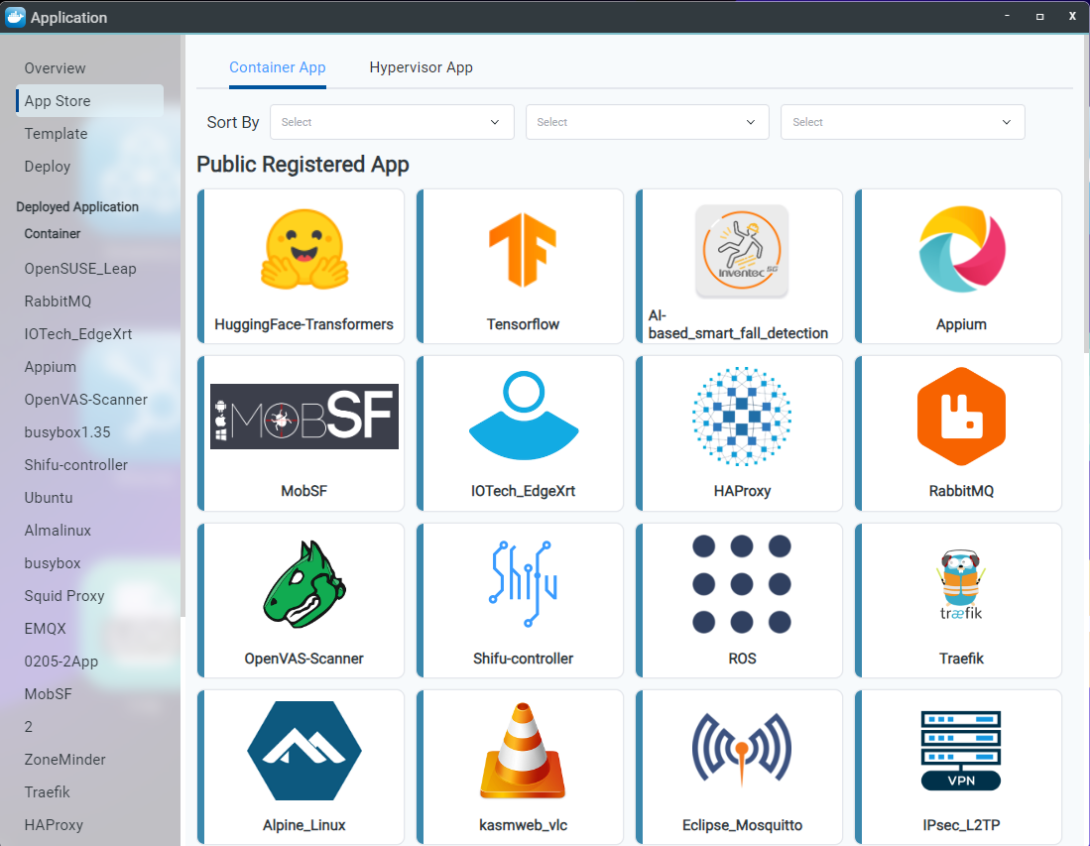Select Almalinux deployed container
Viewport: 1090px width, 846px height.
[x=58, y=531]
